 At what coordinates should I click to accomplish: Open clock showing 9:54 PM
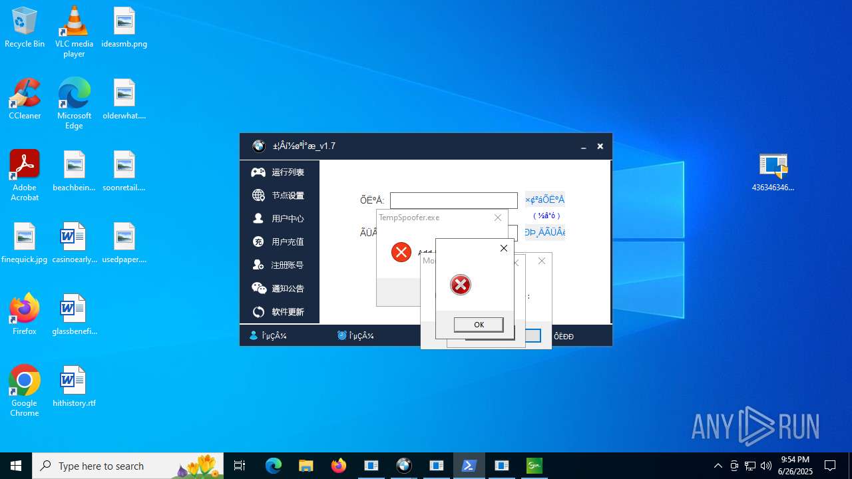pyautogui.click(x=795, y=466)
